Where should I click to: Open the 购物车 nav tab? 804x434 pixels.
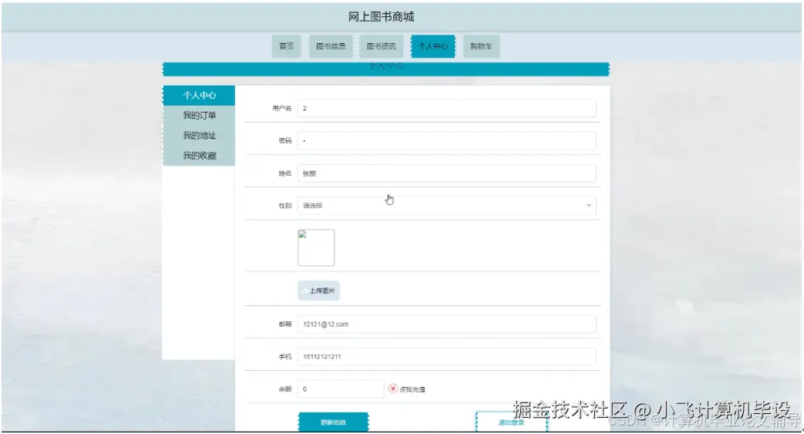coord(481,46)
